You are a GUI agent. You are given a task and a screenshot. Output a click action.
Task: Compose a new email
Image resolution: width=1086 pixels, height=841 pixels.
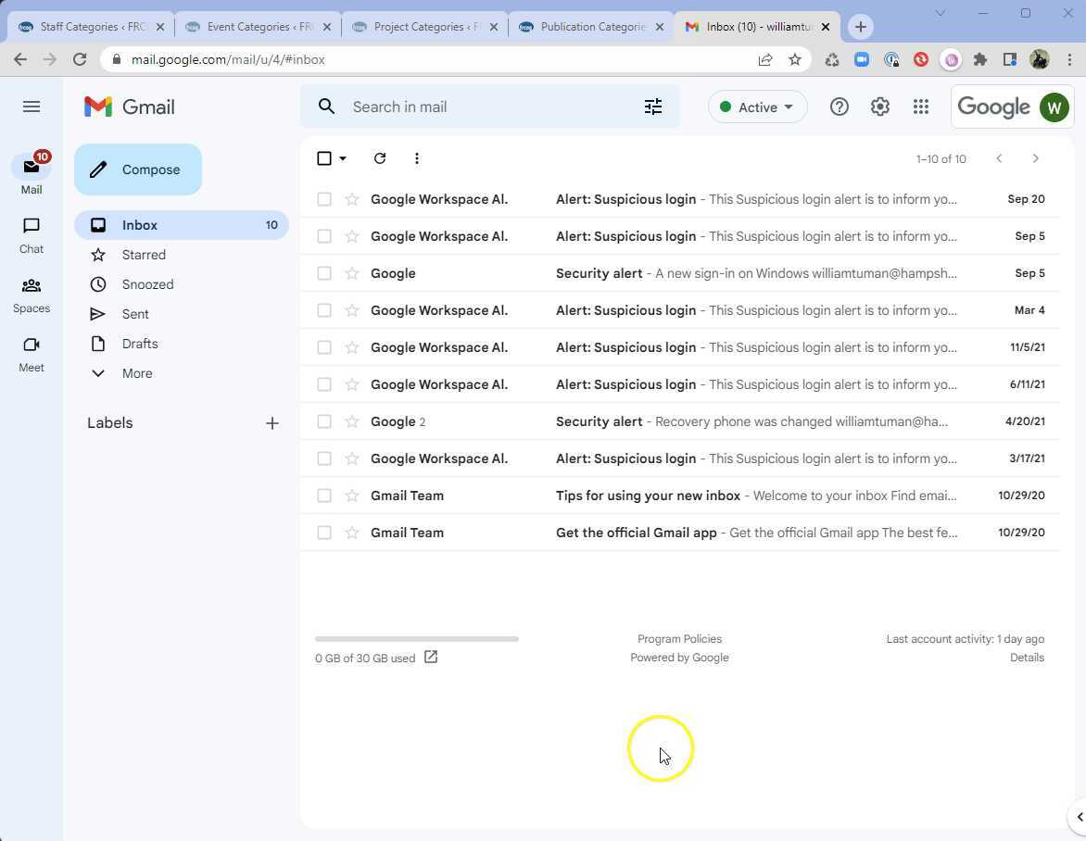[137, 169]
